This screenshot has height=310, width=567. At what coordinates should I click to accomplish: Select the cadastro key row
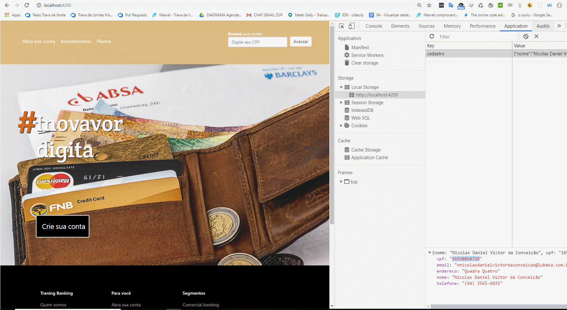496,53
